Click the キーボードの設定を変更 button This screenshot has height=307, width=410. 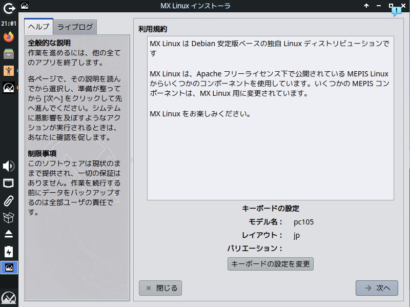pyautogui.click(x=271, y=264)
